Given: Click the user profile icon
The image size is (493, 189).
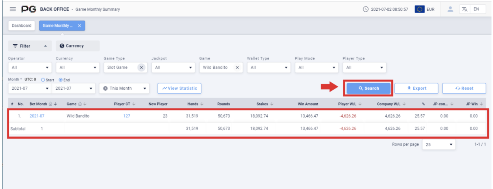Looking at the screenshot, I should coord(450,9).
